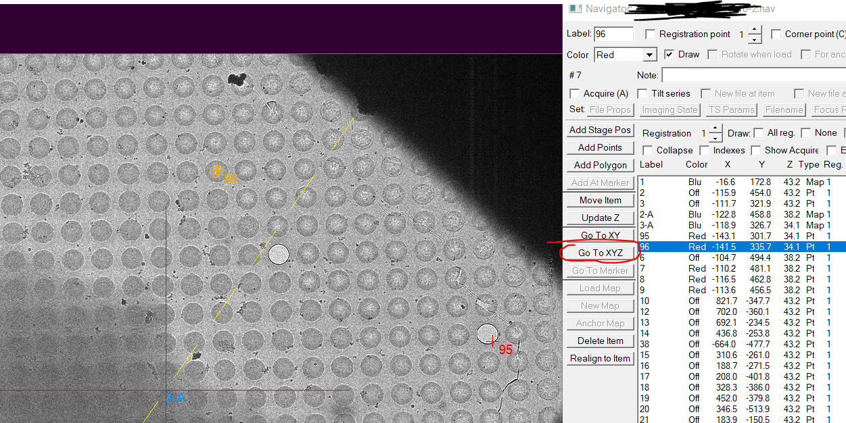Click into the Label field containing 96
846x423 pixels.
(x=613, y=34)
